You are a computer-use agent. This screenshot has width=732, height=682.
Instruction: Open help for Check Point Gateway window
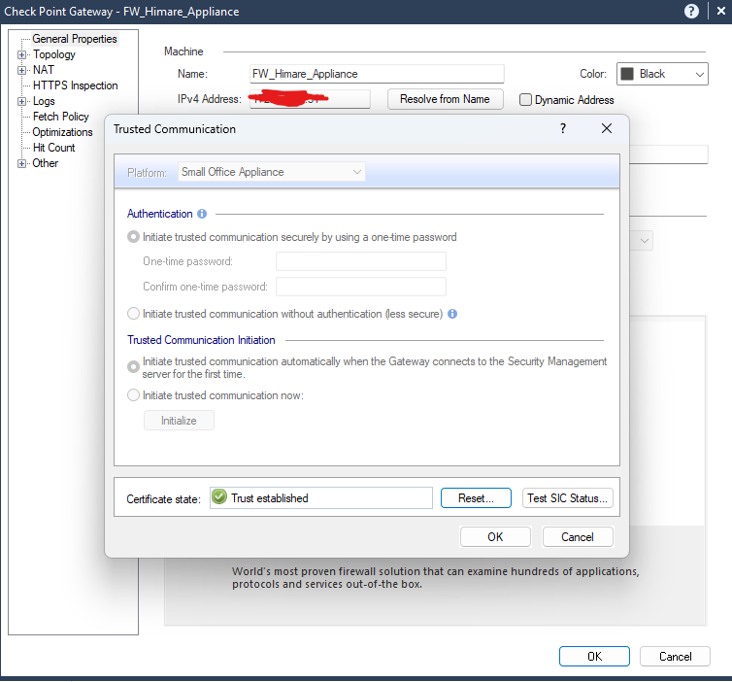coord(691,11)
